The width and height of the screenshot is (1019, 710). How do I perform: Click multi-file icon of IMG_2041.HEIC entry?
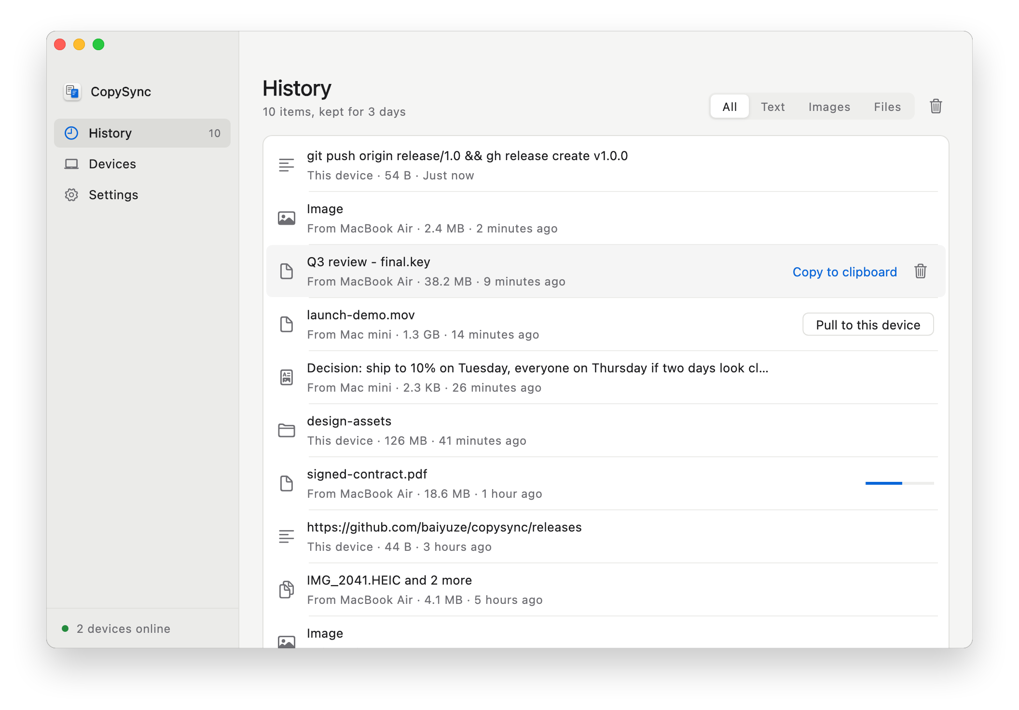(287, 589)
